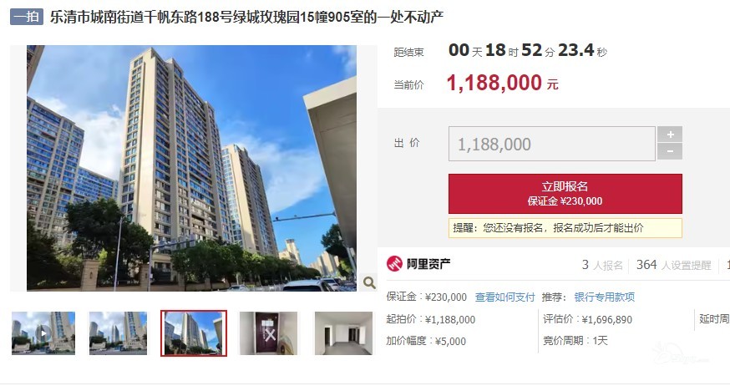Viewport: 730px width, 386px height.
Task: Click the large main building photo
Action: click(x=191, y=168)
